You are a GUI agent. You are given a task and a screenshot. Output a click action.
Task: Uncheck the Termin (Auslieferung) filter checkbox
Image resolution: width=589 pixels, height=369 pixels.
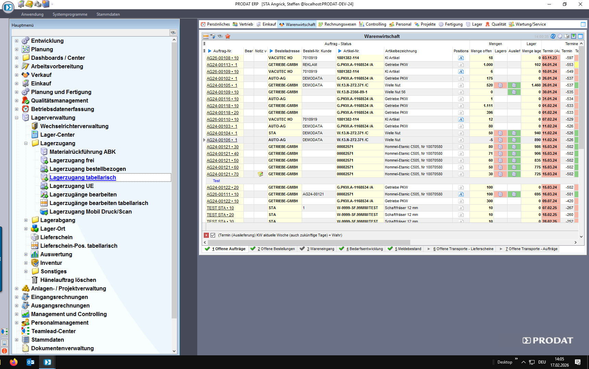[x=213, y=235]
